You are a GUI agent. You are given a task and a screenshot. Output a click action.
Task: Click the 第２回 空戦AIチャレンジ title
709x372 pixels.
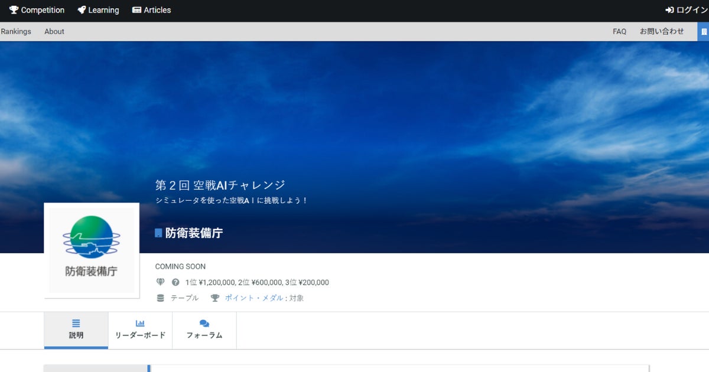[220, 185]
